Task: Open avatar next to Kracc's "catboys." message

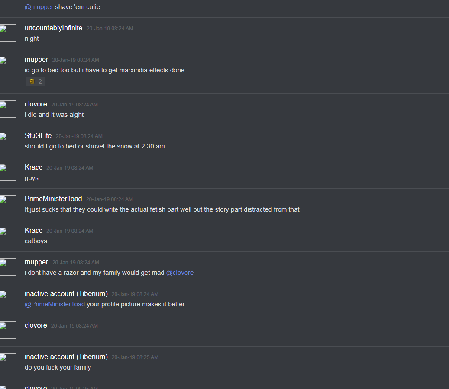Action: tap(8, 235)
